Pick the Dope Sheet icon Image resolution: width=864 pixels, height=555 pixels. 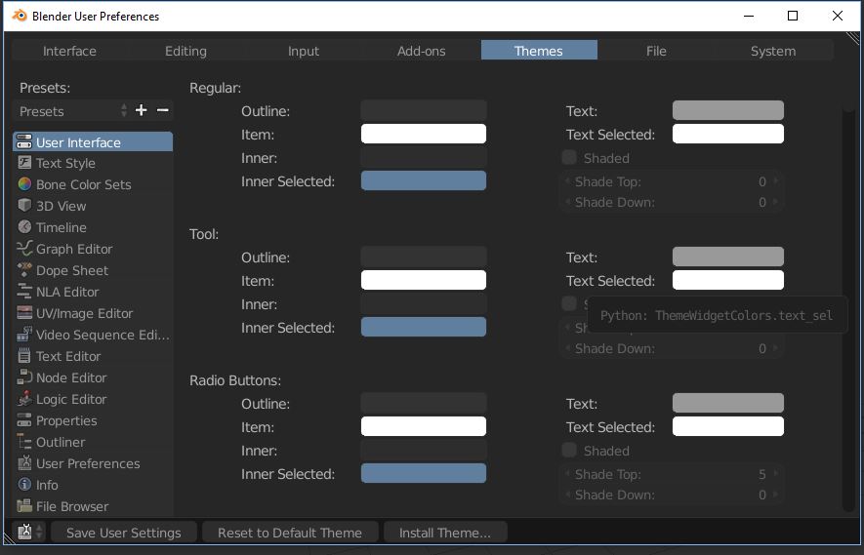point(24,270)
